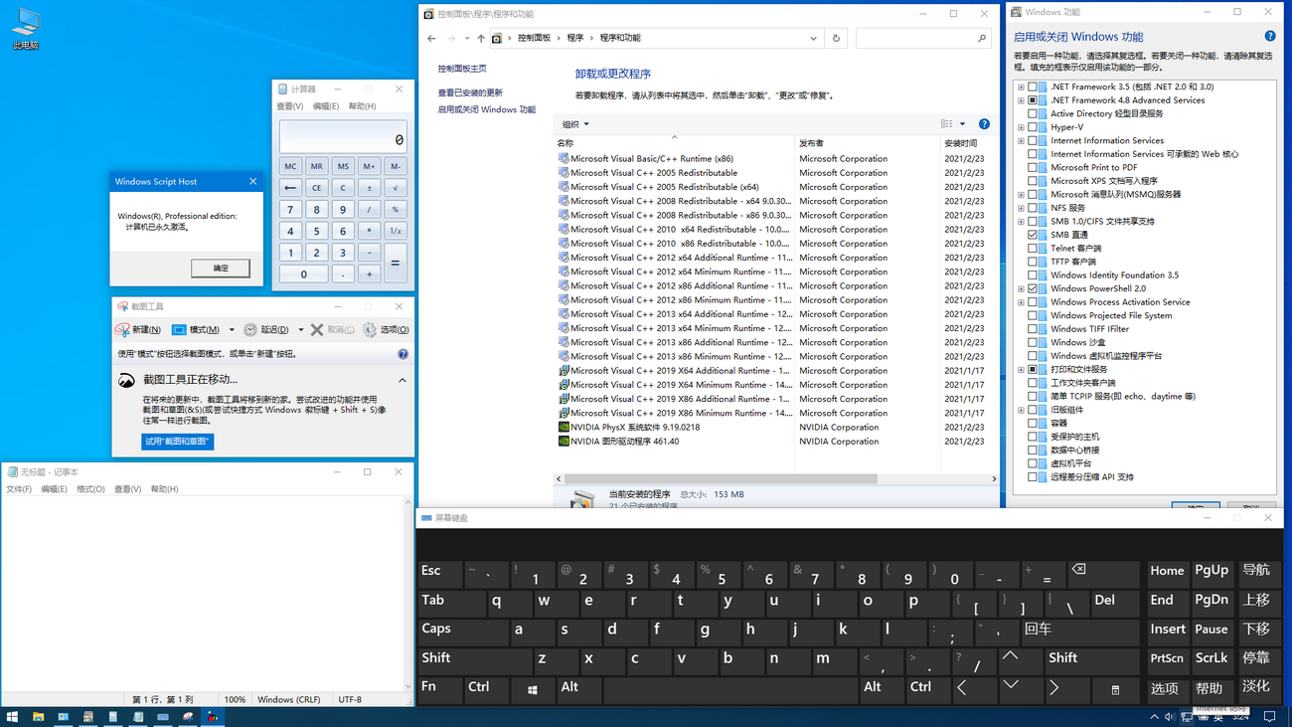
Task: Click calculator backspace arrow key
Action: (x=290, y=188)
